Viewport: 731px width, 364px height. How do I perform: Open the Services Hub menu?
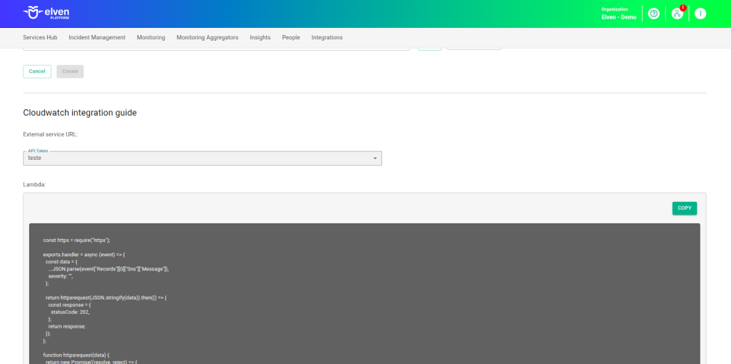click(x=40, y=37)
